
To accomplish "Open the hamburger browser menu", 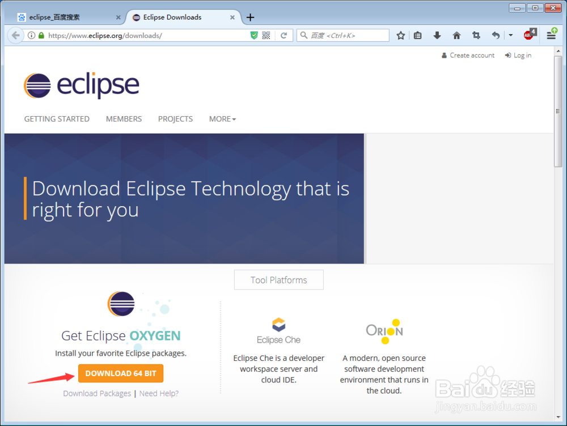I will tap(551, 35).
